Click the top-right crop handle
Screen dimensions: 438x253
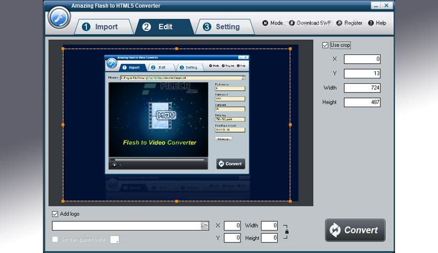290,49
